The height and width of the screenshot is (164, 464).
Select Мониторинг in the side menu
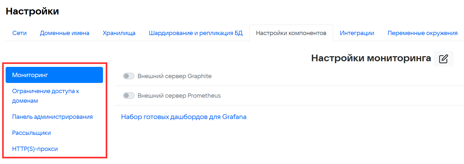(x=54, y=75)
